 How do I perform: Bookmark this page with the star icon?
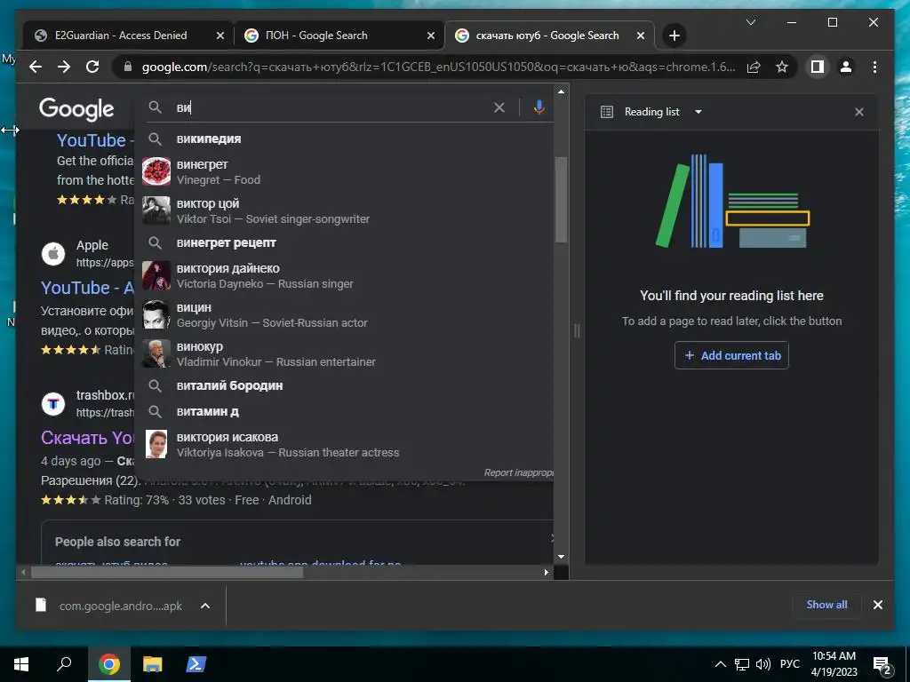click(782, 67)
